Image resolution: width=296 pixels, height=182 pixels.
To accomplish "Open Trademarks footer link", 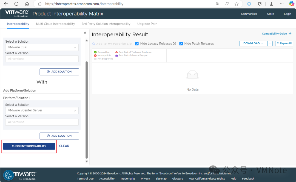I will tap(128, 179).
